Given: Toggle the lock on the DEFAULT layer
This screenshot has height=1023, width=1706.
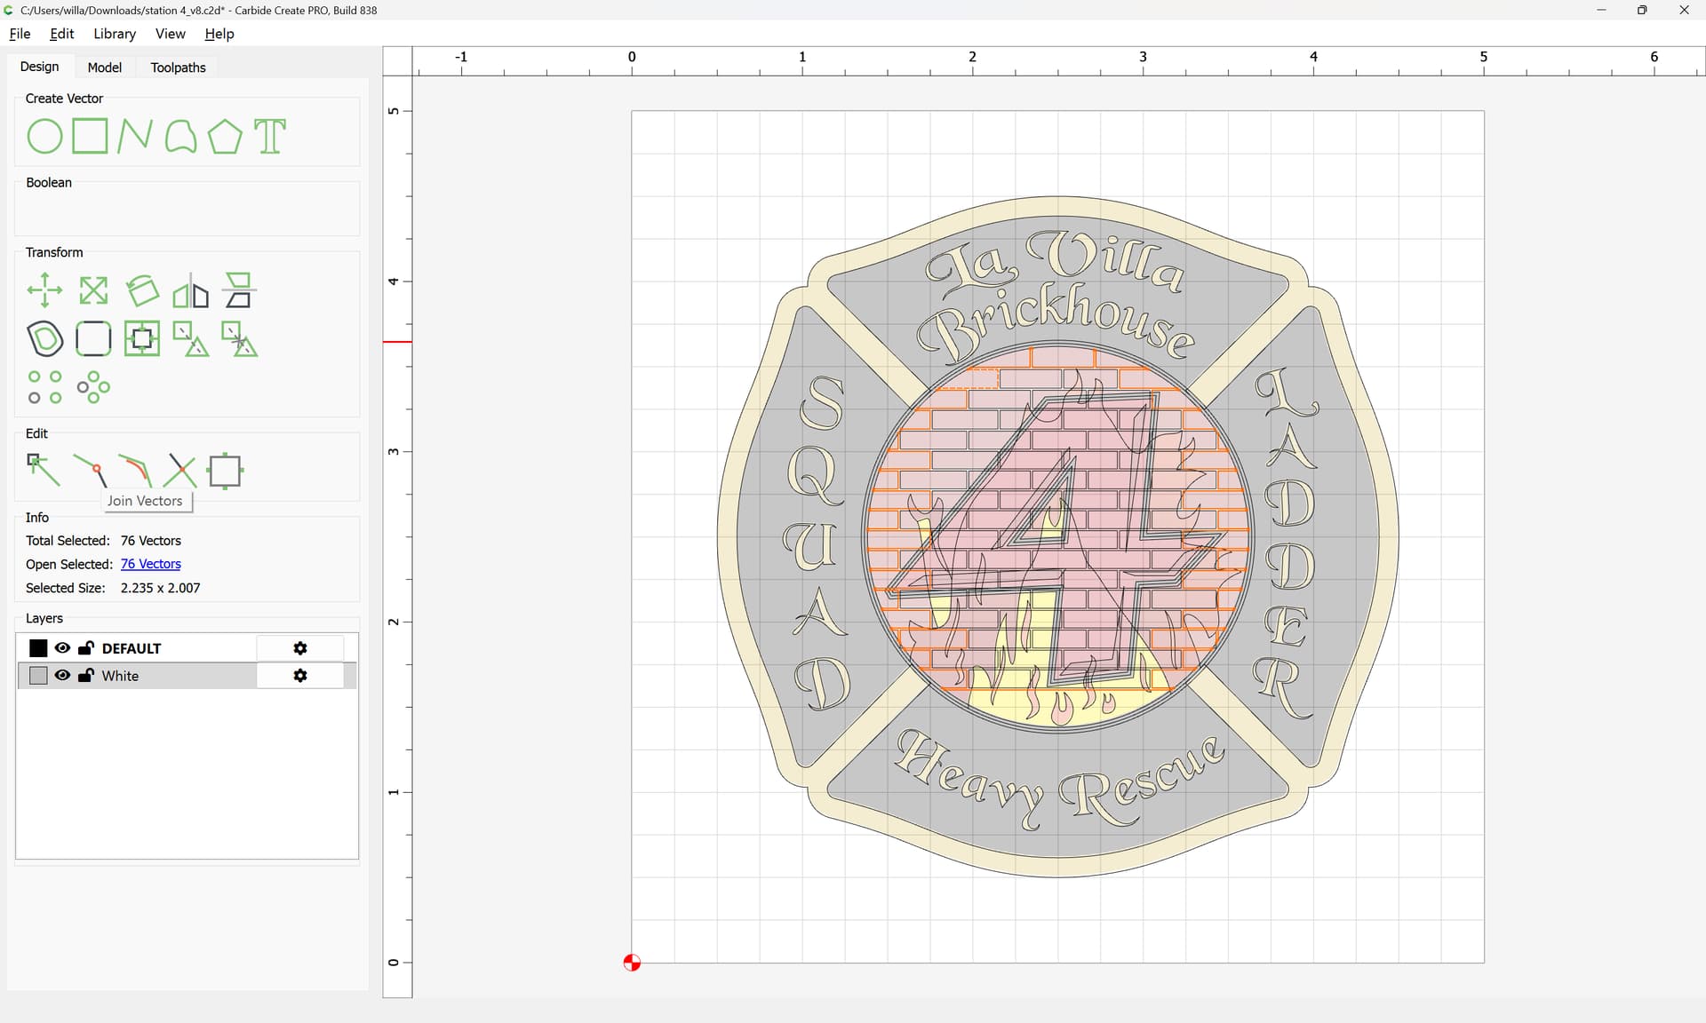Looking at the screenshot, I should click(86, 648).
